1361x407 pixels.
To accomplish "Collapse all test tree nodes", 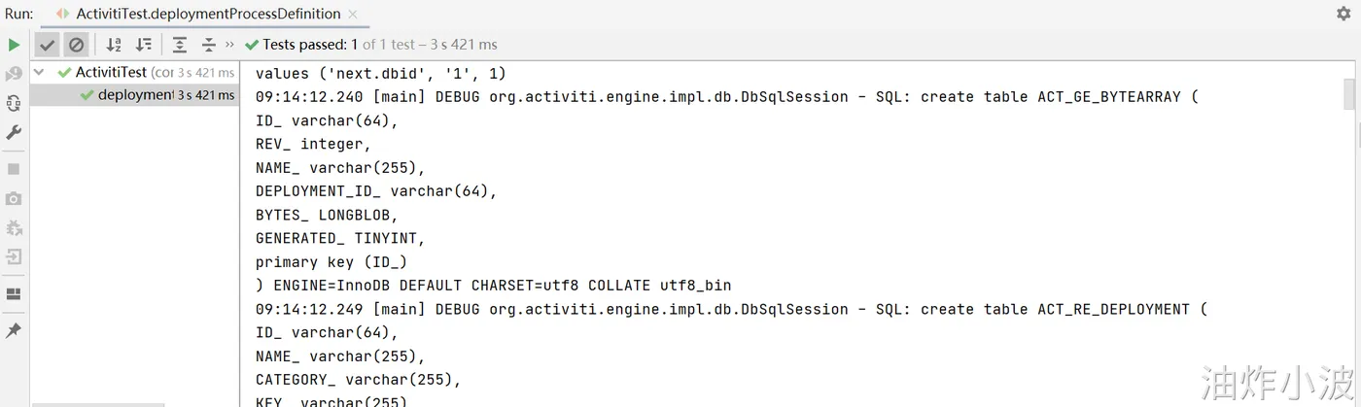I will (x=209, y=45).
